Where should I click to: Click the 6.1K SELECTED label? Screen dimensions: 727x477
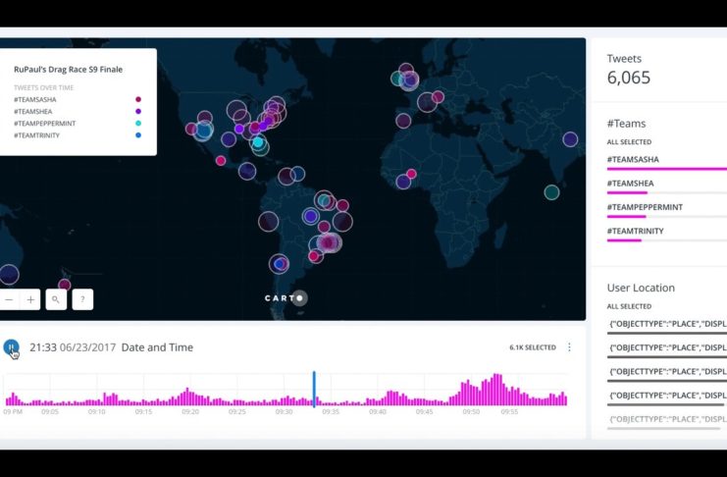533,347
